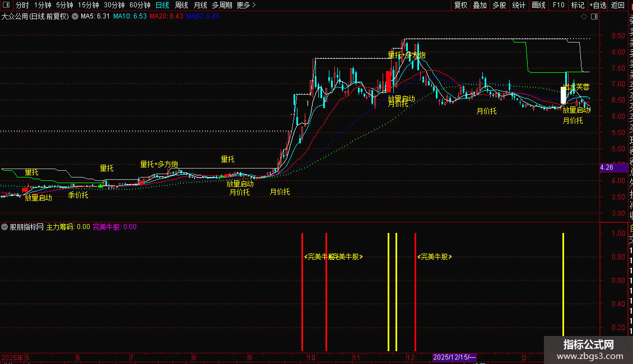Click the large red candlestick near late November
Image resolution: width=633 pixels, height=364 pixels.
pos(388,82)
